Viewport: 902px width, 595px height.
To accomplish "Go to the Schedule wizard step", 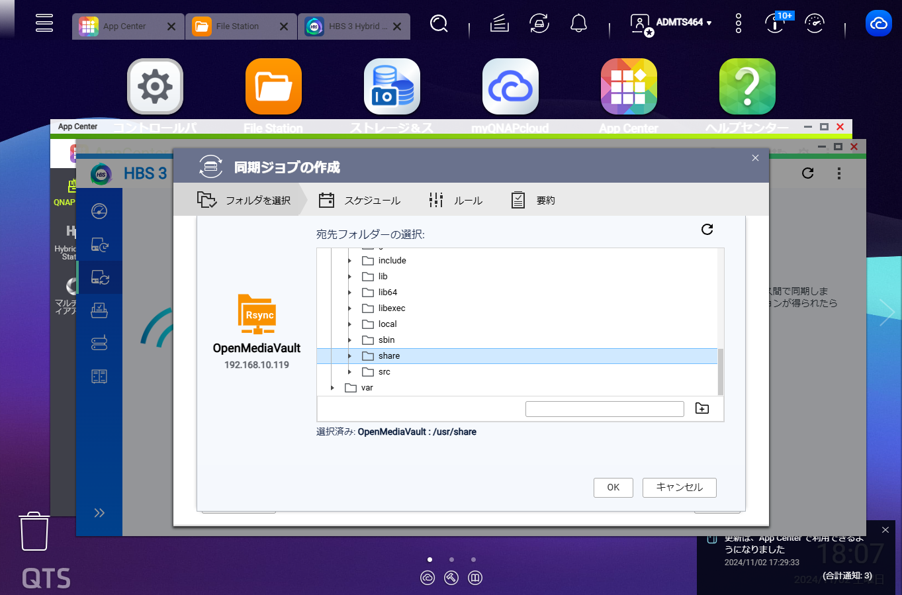I will tap(359, 200).
